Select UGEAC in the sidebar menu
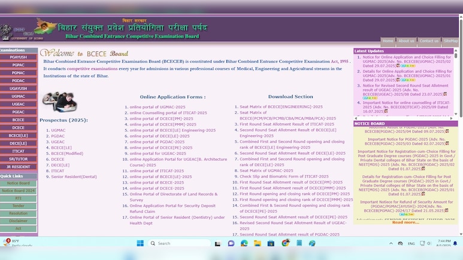This screenshot has width=463, height=260. click(19, 104)
